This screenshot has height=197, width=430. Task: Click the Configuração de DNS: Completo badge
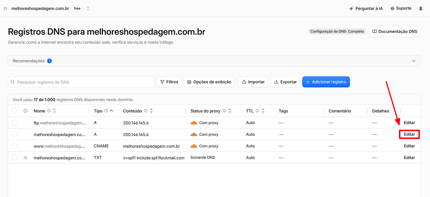tap(337, 31)
